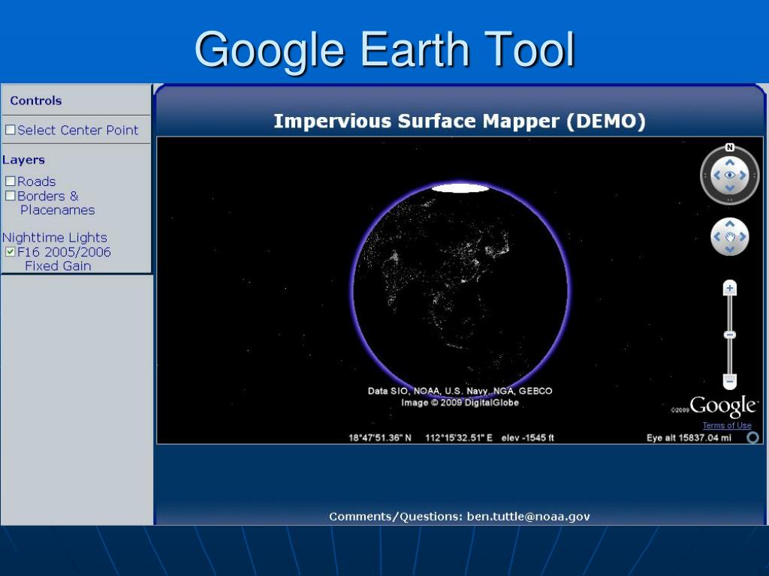Enable Select Center Point checkbox

11,130
